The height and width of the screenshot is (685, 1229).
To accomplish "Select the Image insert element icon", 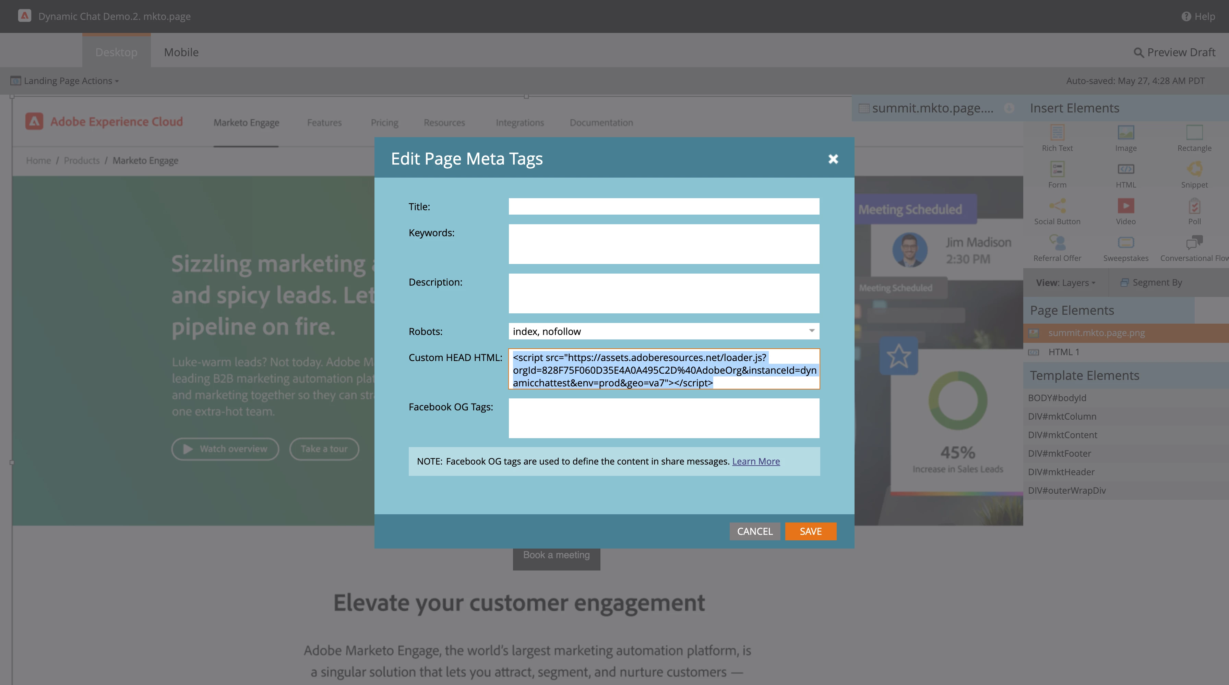I will click(x=1125, y=133).
